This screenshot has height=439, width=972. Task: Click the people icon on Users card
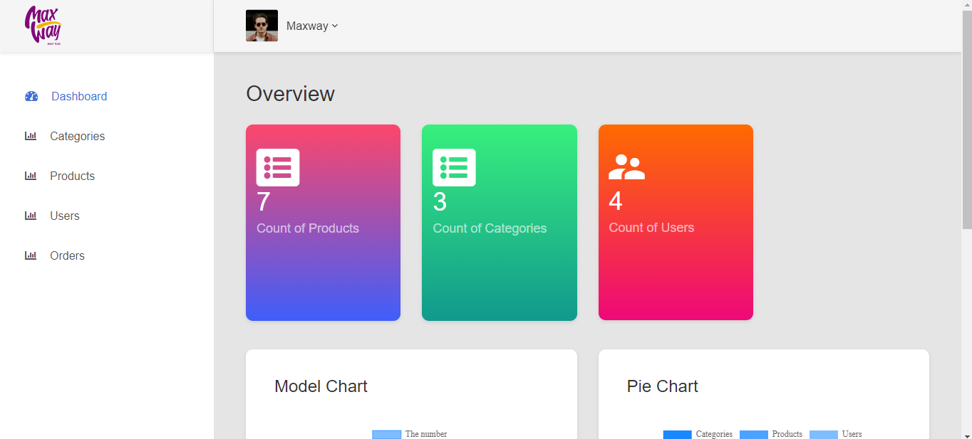coord(626,167)
